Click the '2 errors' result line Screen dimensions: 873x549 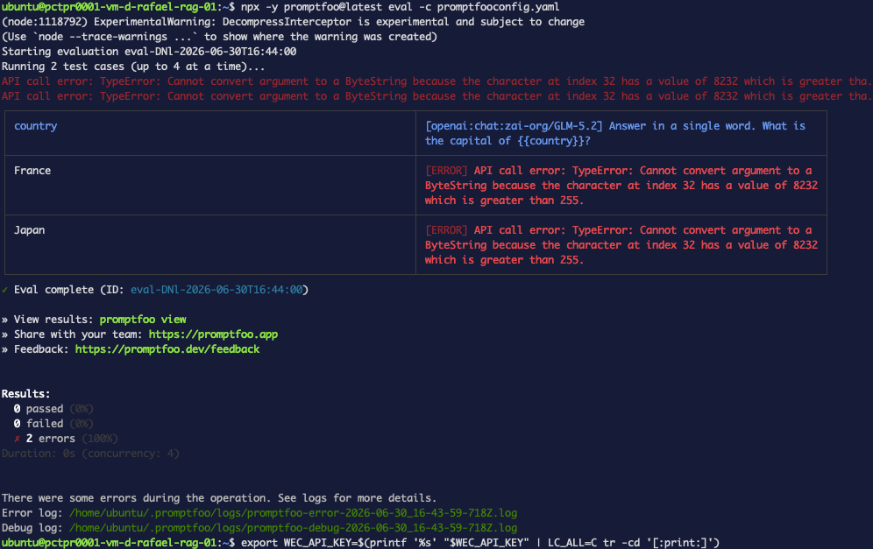point(66,439)
